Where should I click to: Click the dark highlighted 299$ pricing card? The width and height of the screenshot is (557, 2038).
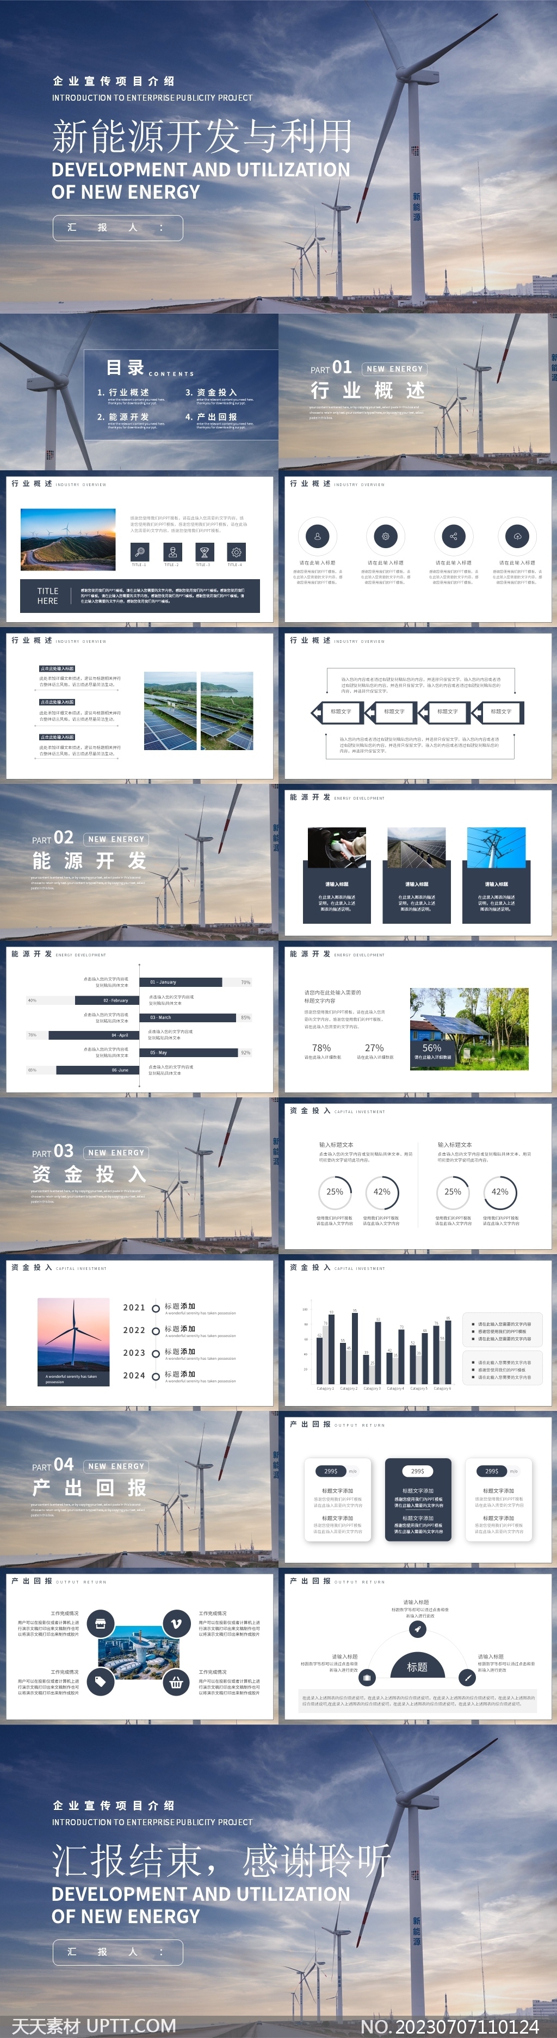point(418,1499)
